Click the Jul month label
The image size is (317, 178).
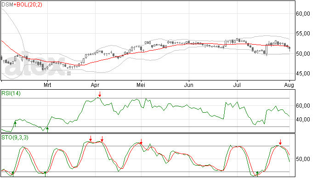tap(237, 85)
